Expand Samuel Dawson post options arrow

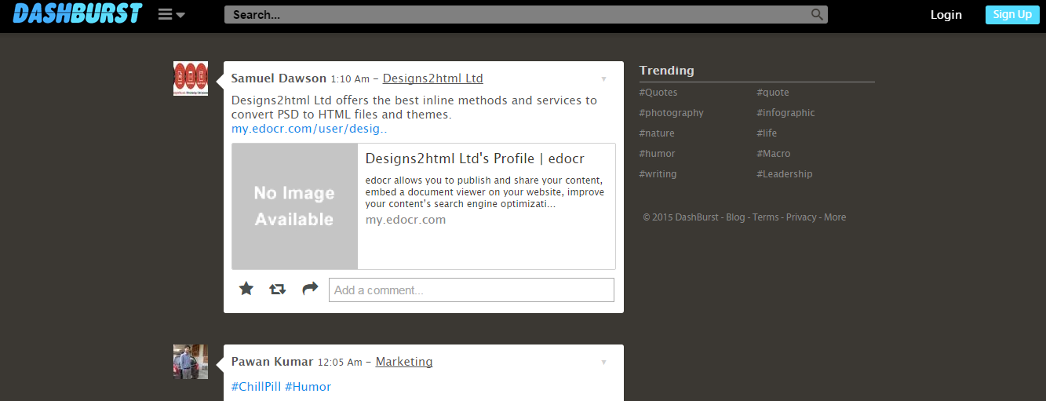603,78
